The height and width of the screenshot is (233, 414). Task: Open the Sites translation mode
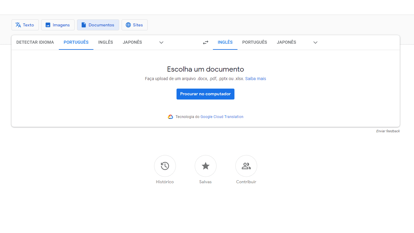pos(135,25)
